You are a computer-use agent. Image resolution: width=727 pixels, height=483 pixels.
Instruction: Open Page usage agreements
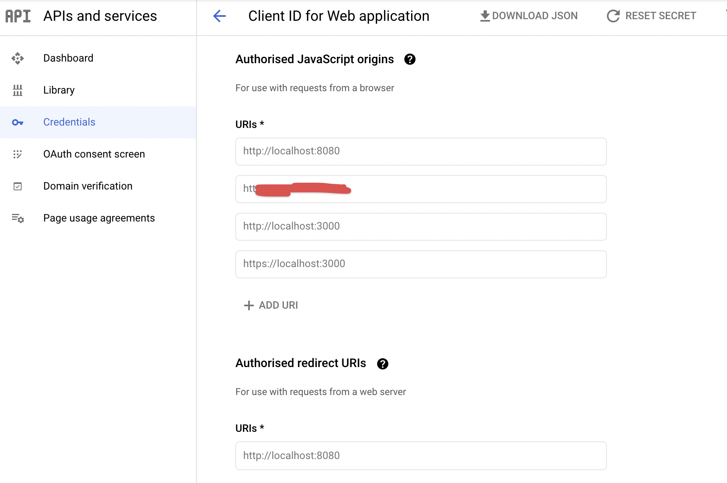click(x=99, y=218)
